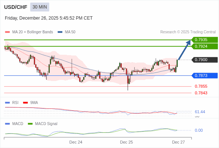219x148 pixels.
Task: Click the MA 50 legend color swatch
Action: pos(60,32)
